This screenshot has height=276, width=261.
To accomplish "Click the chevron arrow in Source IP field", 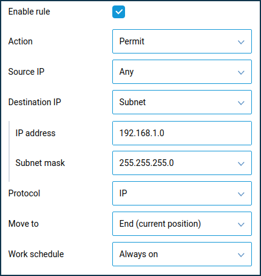I will [241, 72].
